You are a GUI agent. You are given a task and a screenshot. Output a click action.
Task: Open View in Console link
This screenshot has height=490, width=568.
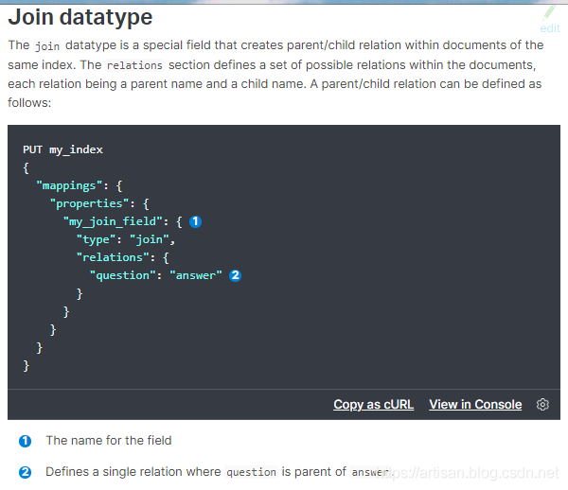click(x=475, y=404)
